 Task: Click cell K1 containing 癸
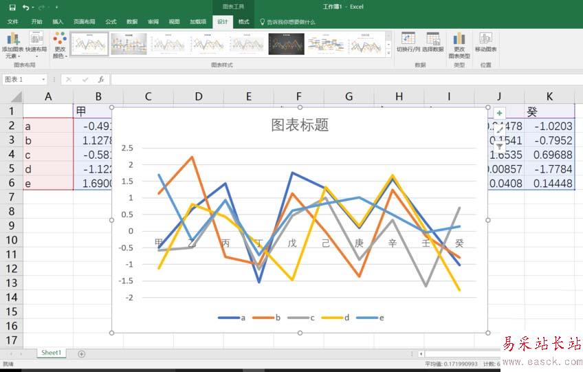[549, 111]
